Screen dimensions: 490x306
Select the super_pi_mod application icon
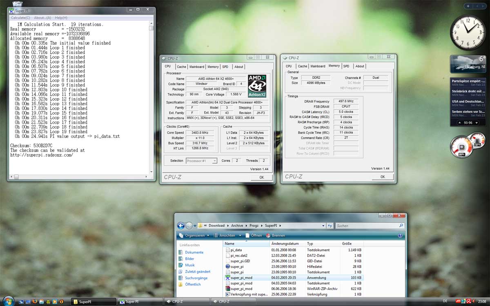(x=227, y=277)
